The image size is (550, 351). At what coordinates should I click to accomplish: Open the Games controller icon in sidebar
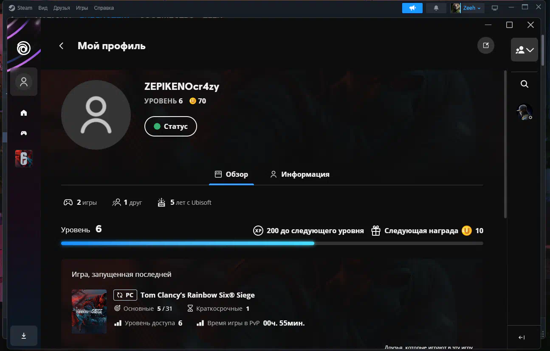tap(24, 133)
